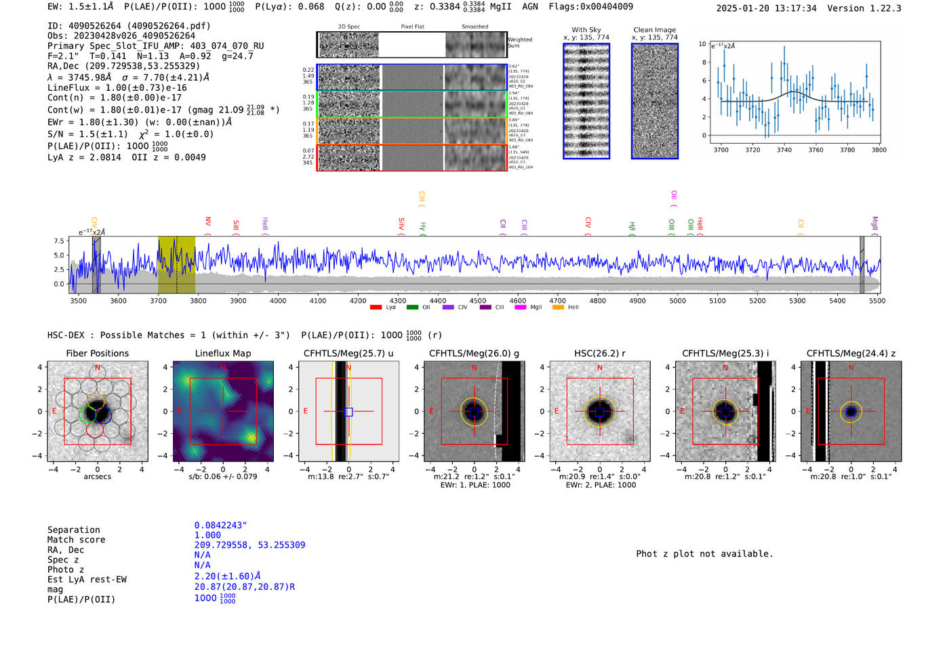Click the AGN classification label
This screenshot has height=646, width=949.
[530, 7]
